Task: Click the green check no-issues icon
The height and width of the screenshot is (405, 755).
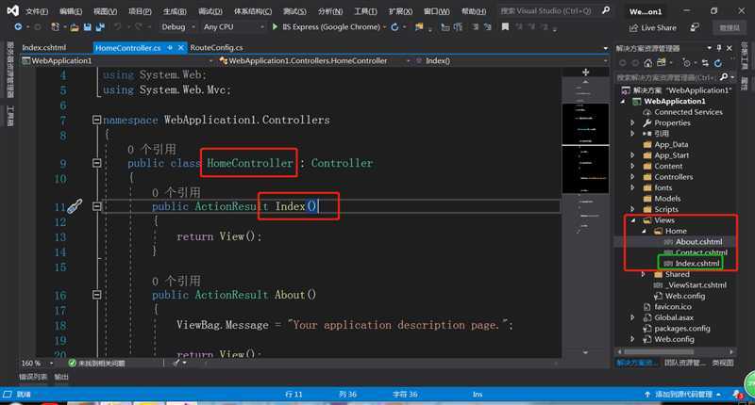Action: [73, 364]
